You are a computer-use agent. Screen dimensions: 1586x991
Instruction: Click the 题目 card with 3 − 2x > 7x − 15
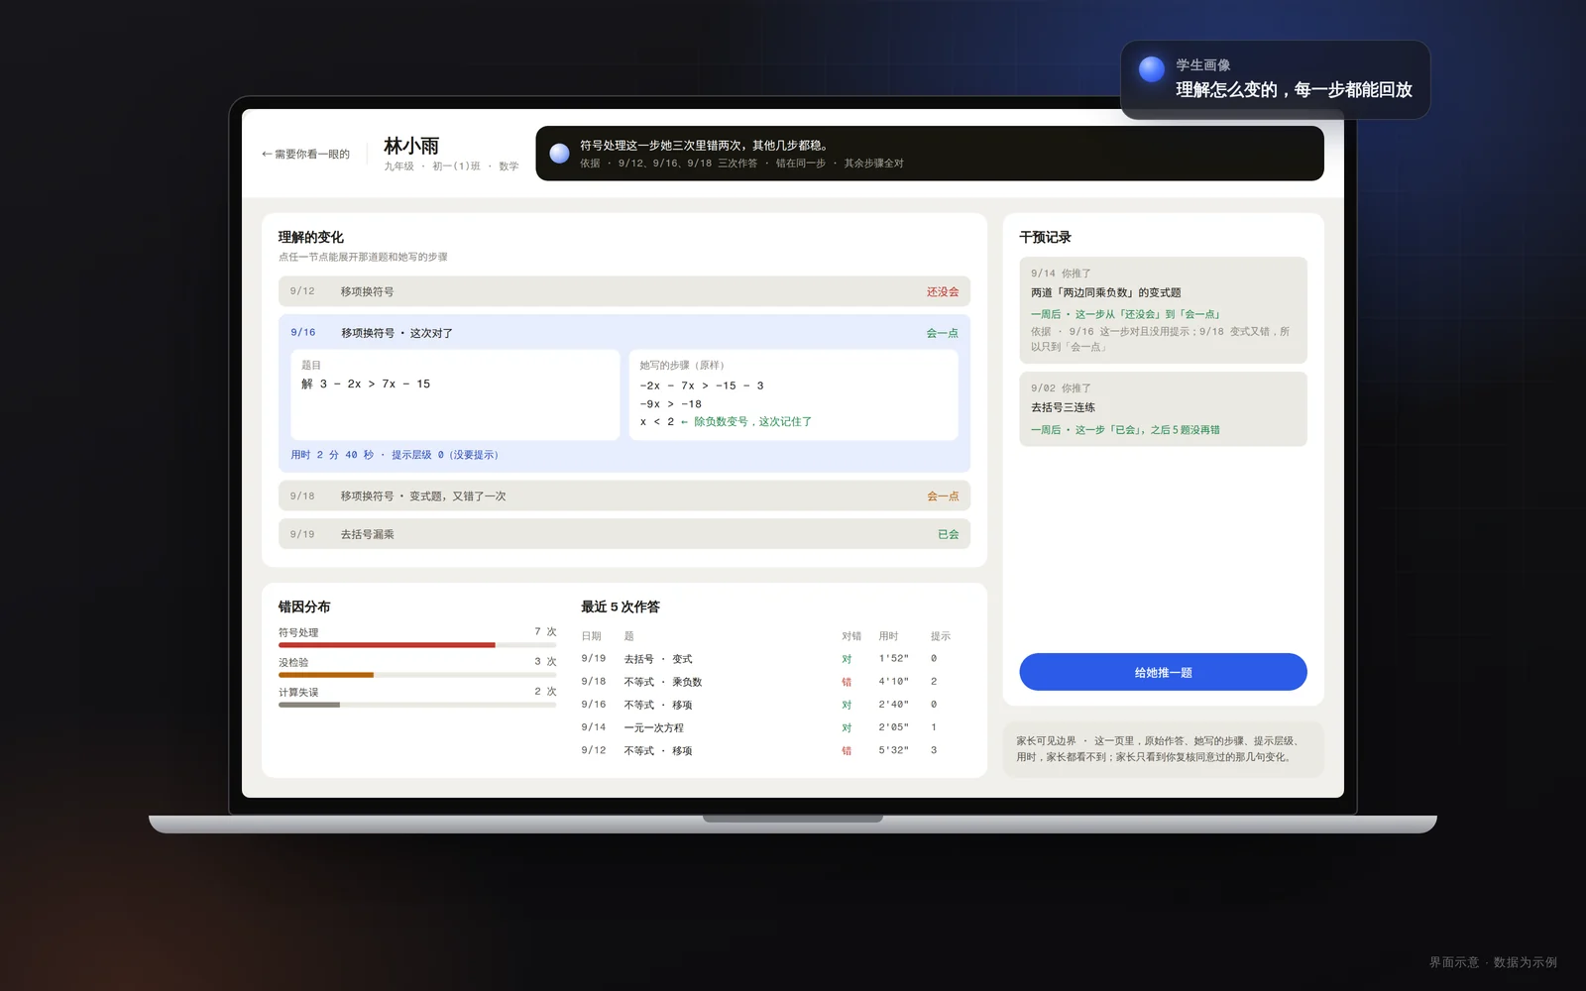tap(455, 394)
